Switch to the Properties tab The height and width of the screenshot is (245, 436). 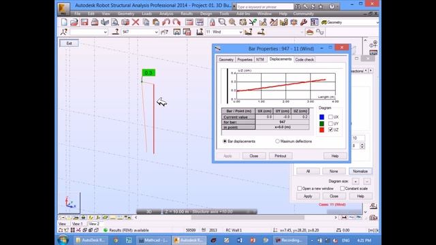tap(245, 59)
